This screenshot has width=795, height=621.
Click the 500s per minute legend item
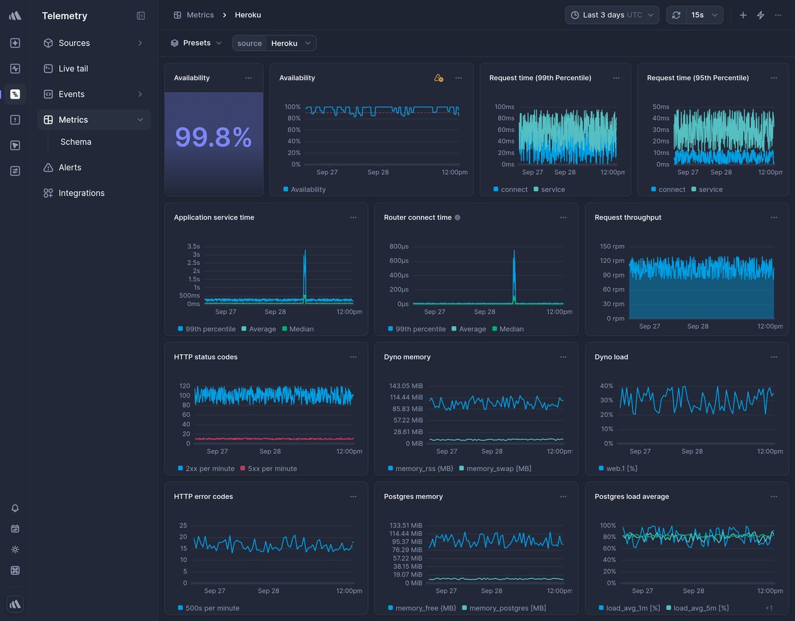pyautogui.click(x=208, y=609)
